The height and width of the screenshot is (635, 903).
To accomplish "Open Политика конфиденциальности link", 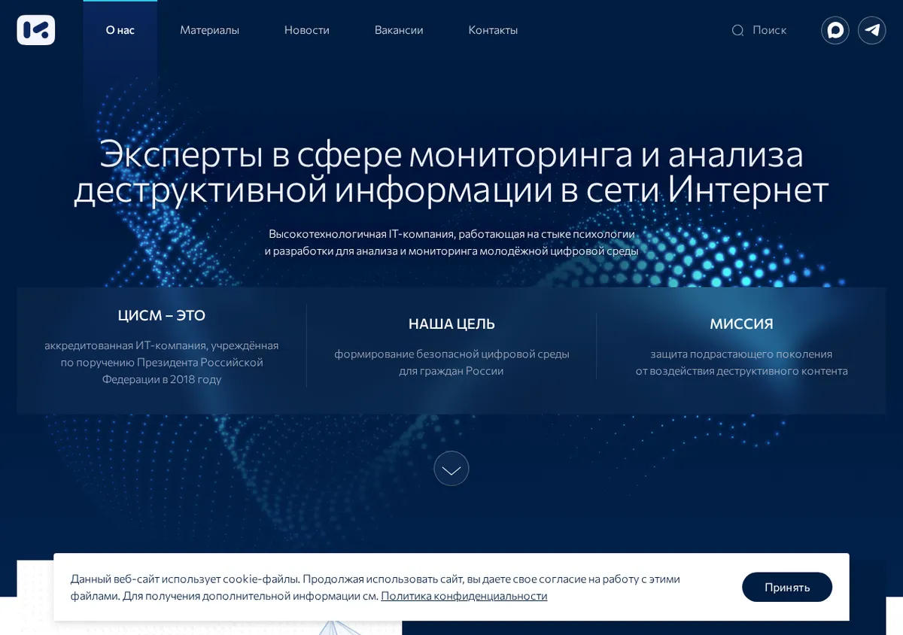I will click(x=464, y=596).
